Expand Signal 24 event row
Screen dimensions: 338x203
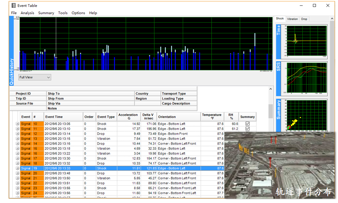[x=17, y=193]
